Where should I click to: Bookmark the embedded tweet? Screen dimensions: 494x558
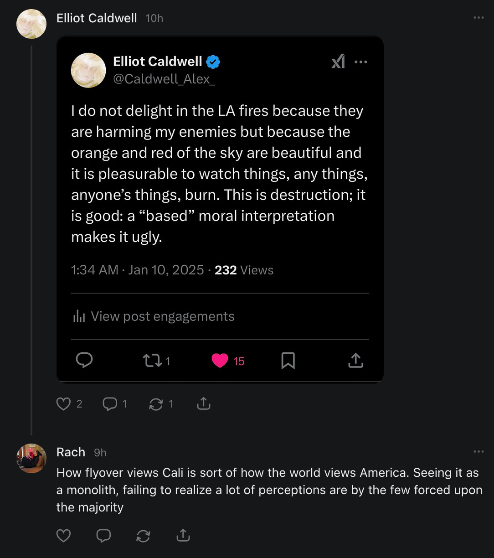pyautogui.click(x=288, y=361)
